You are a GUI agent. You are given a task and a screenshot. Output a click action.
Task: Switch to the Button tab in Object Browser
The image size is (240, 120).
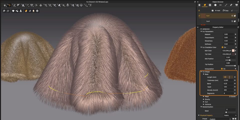(215, 5)
